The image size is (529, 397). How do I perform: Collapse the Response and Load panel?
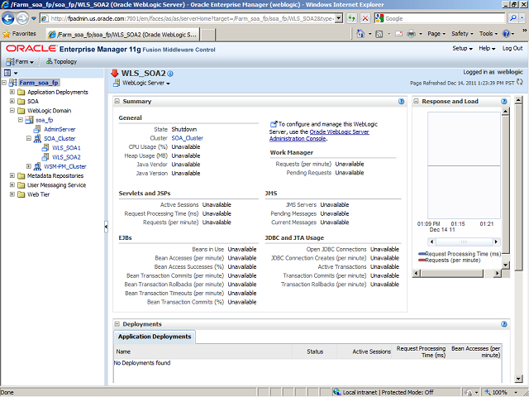[x=417, y=101]
